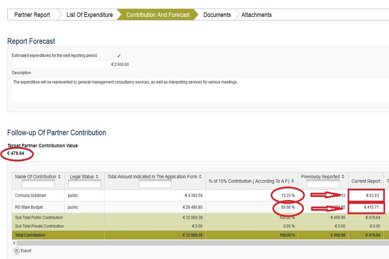Sort by Previously Reported arrows

tap(343, 177)
